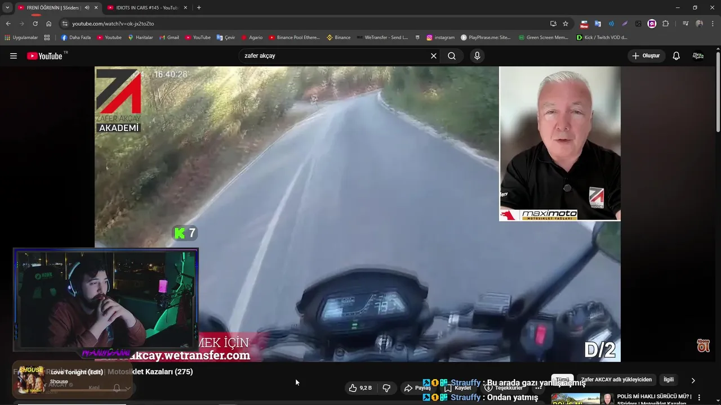Open the PlayPhrase.me bookmark
Screen dimensions: 721x405
[486, 37]
